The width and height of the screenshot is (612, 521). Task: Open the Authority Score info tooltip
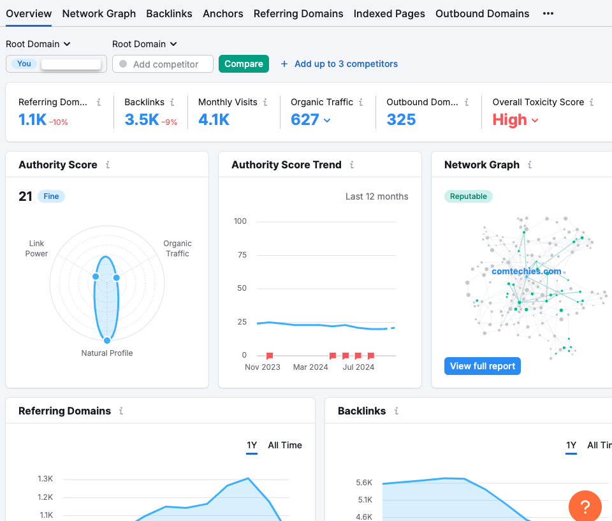pos(109,165)
